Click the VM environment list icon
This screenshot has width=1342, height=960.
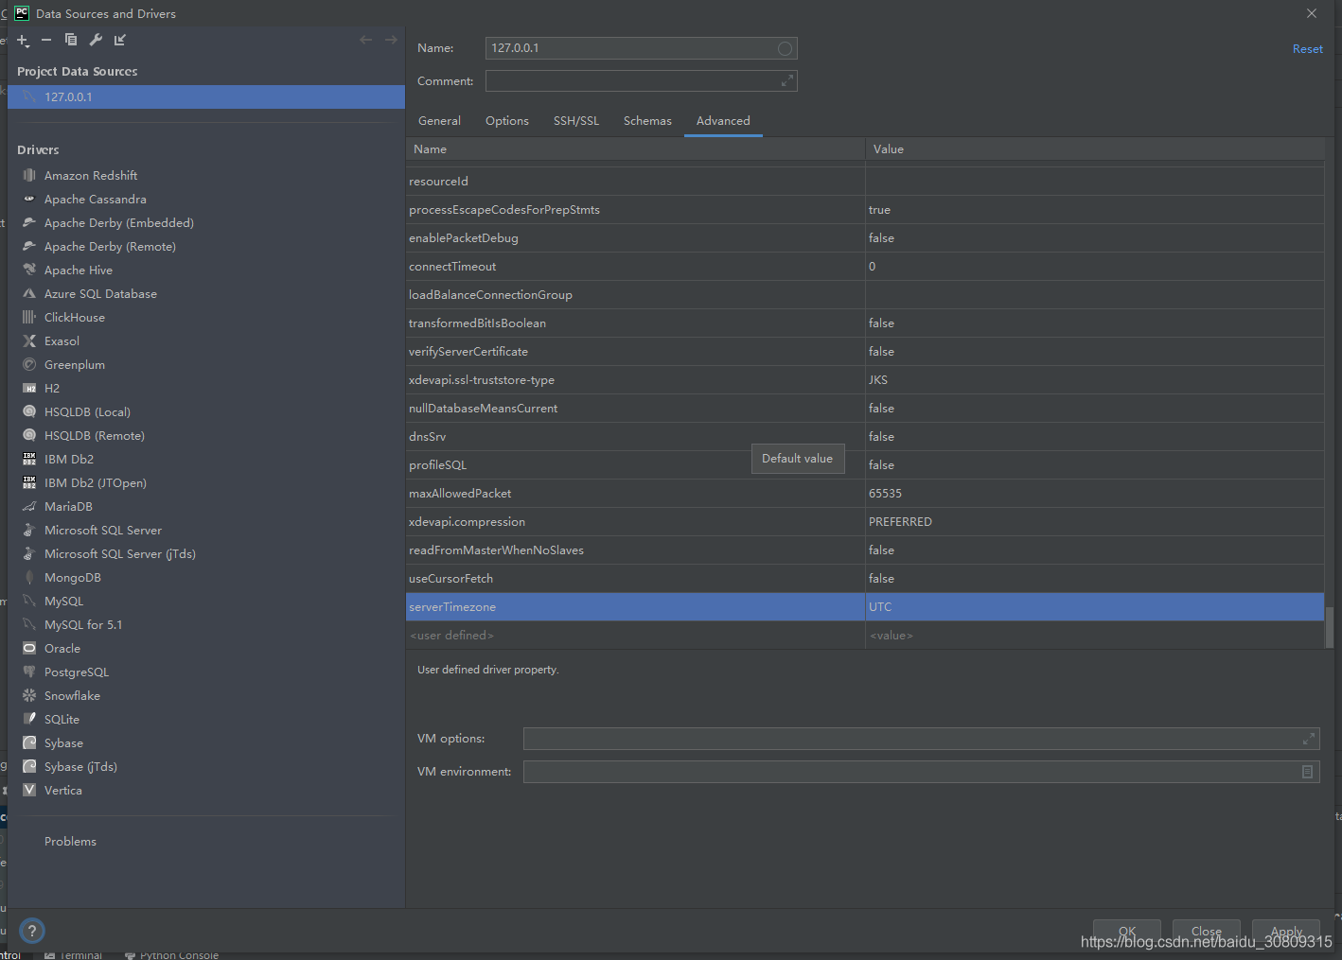tap(1307, 772)
